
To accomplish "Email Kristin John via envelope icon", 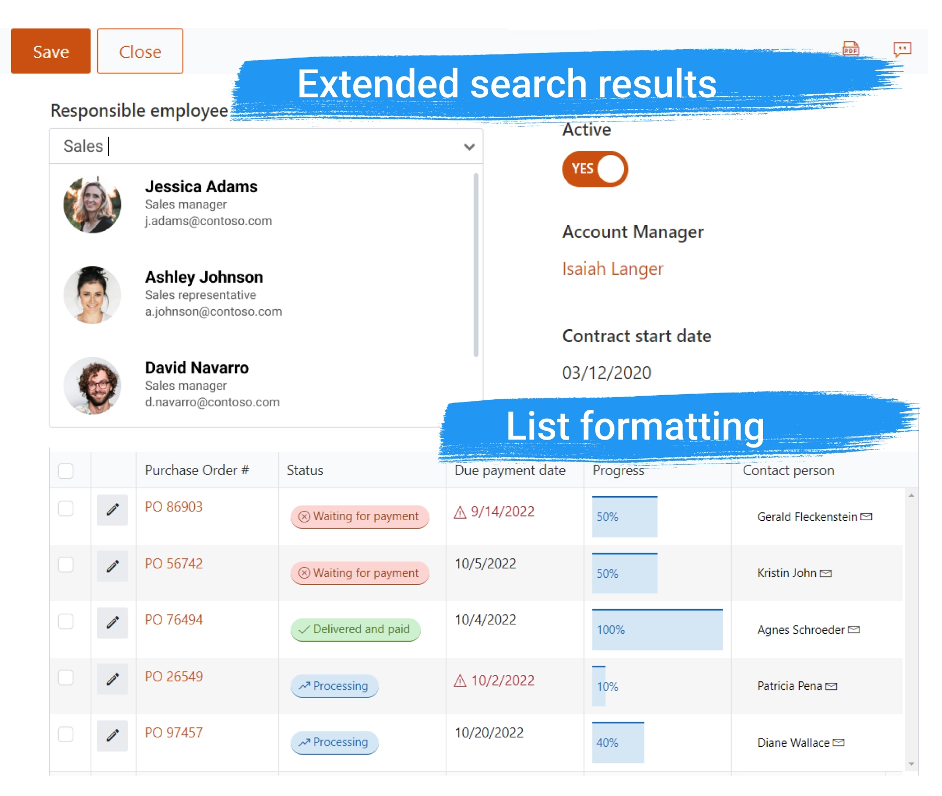I will point(826,574).
